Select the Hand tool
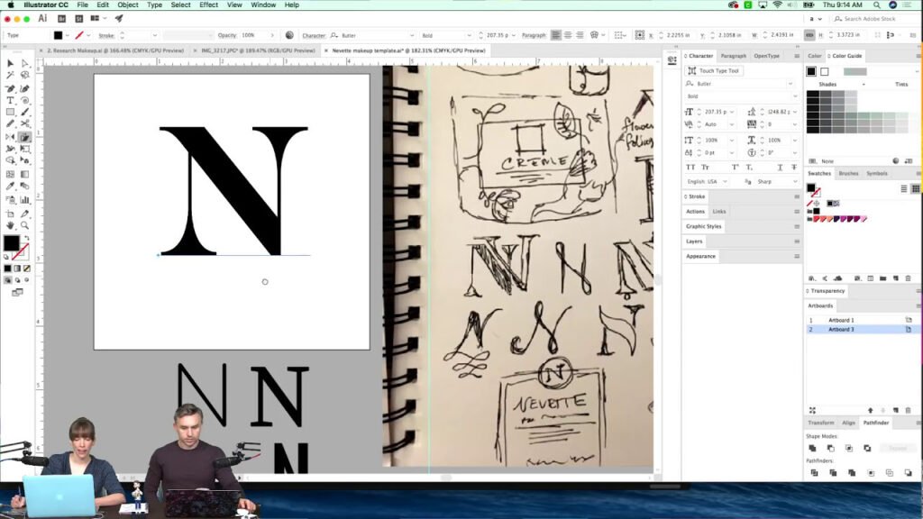 pos(10,225)
